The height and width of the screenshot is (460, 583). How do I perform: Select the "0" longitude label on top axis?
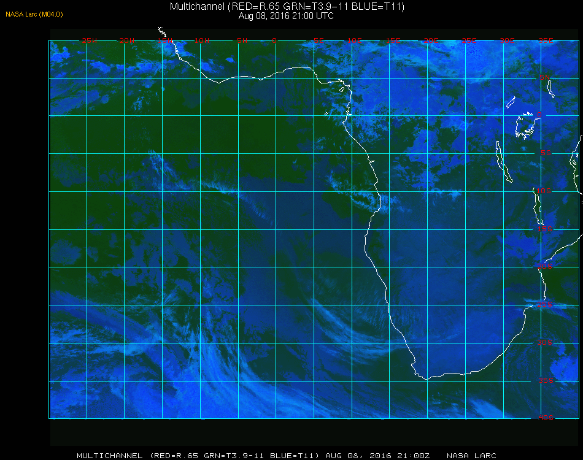tap(274, 40)
